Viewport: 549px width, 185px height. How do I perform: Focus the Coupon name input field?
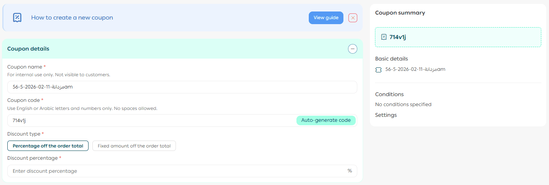[x=182, y=87]
